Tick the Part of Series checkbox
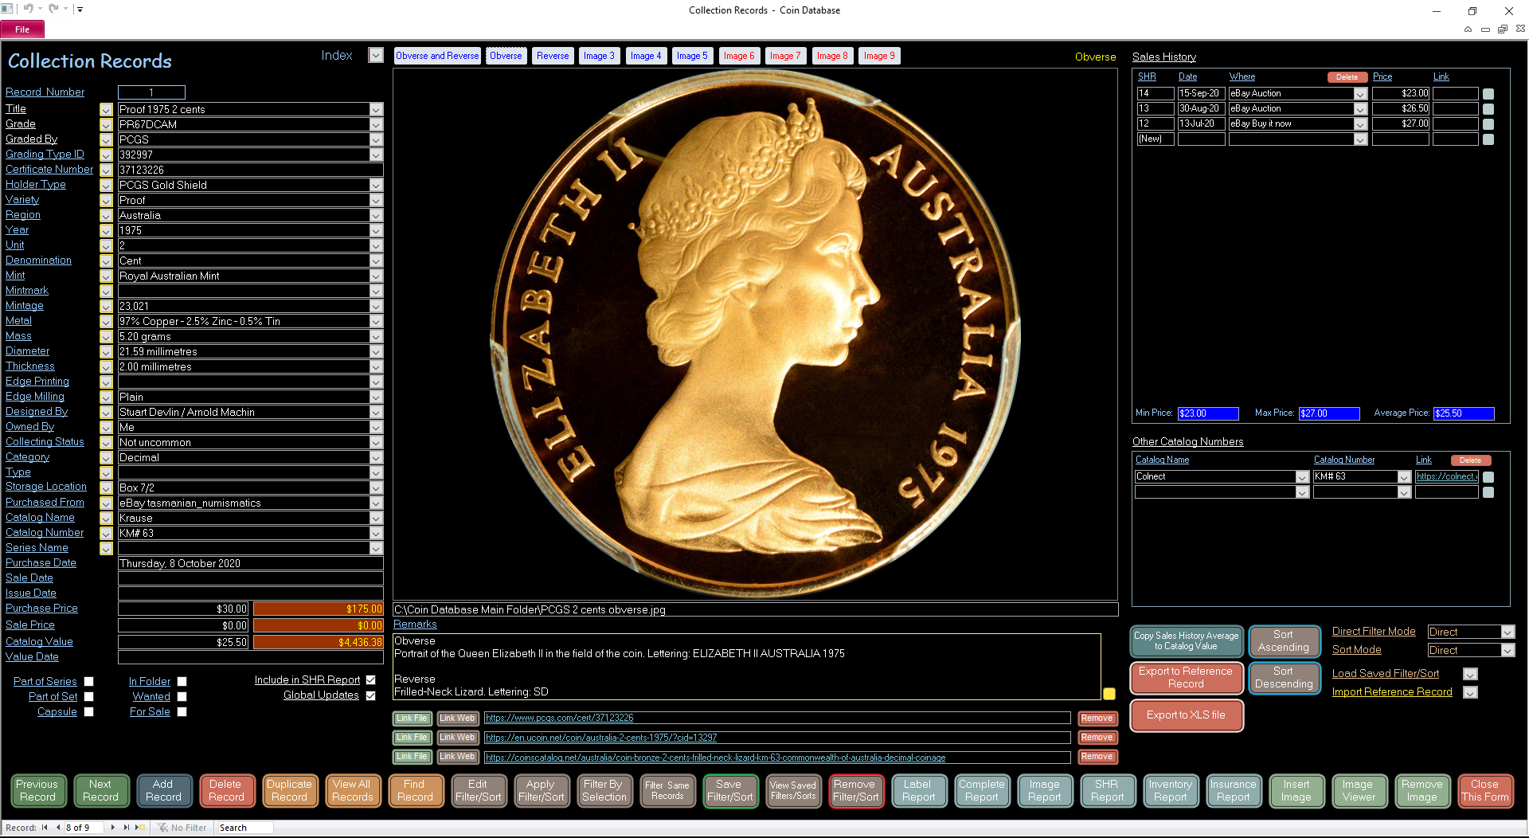Viewport: 1529px width, 838px height. [x=89, y=681]
